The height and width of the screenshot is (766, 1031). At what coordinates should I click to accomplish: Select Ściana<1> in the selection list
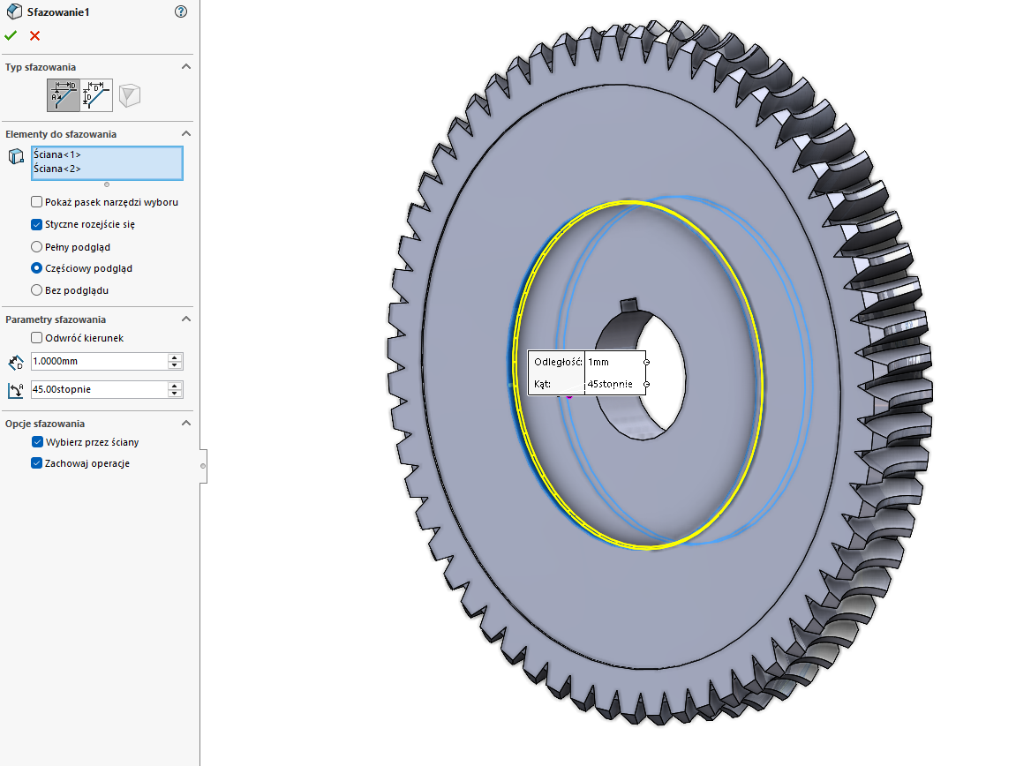(x=57, y=154)
